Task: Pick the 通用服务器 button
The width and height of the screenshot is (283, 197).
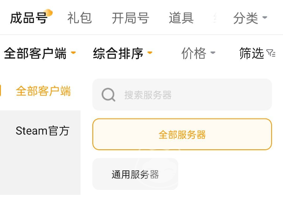Action: coord(135,174)
